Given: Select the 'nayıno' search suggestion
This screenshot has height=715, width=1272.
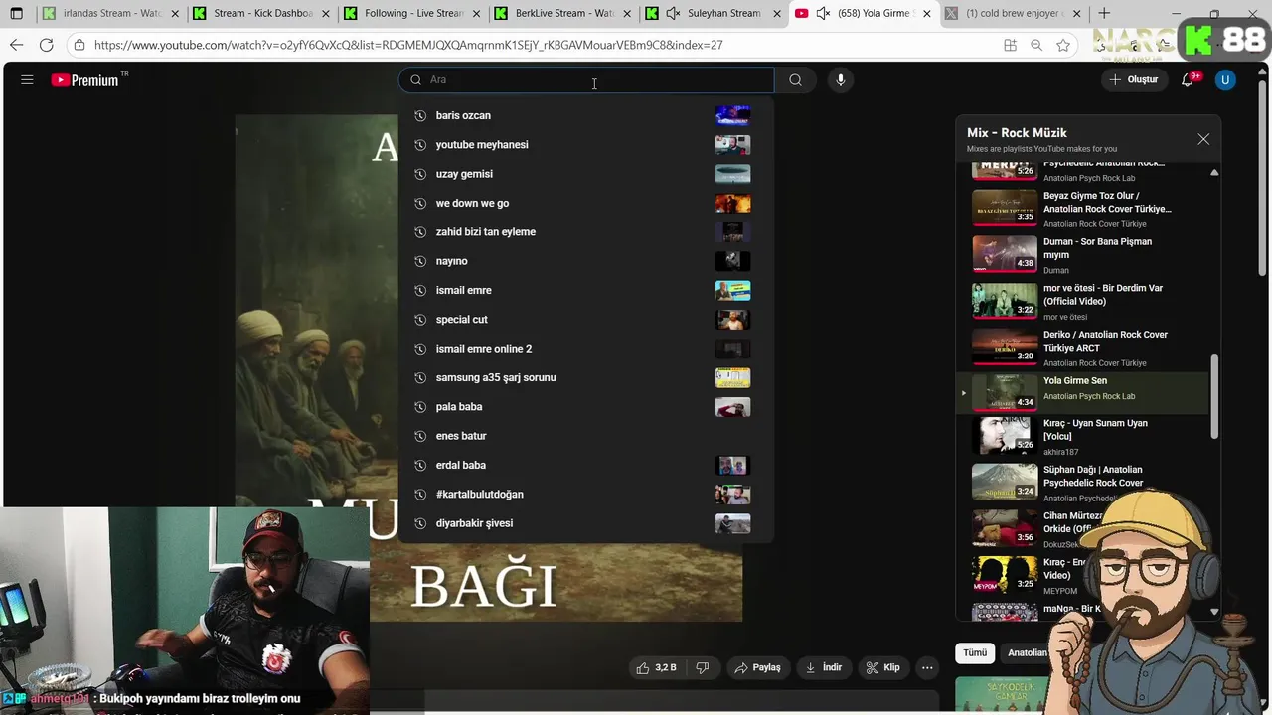Looking at the screenshot, I should point(586,261).
